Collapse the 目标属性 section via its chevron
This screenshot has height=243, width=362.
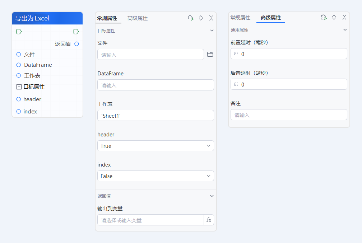[212, 30]
